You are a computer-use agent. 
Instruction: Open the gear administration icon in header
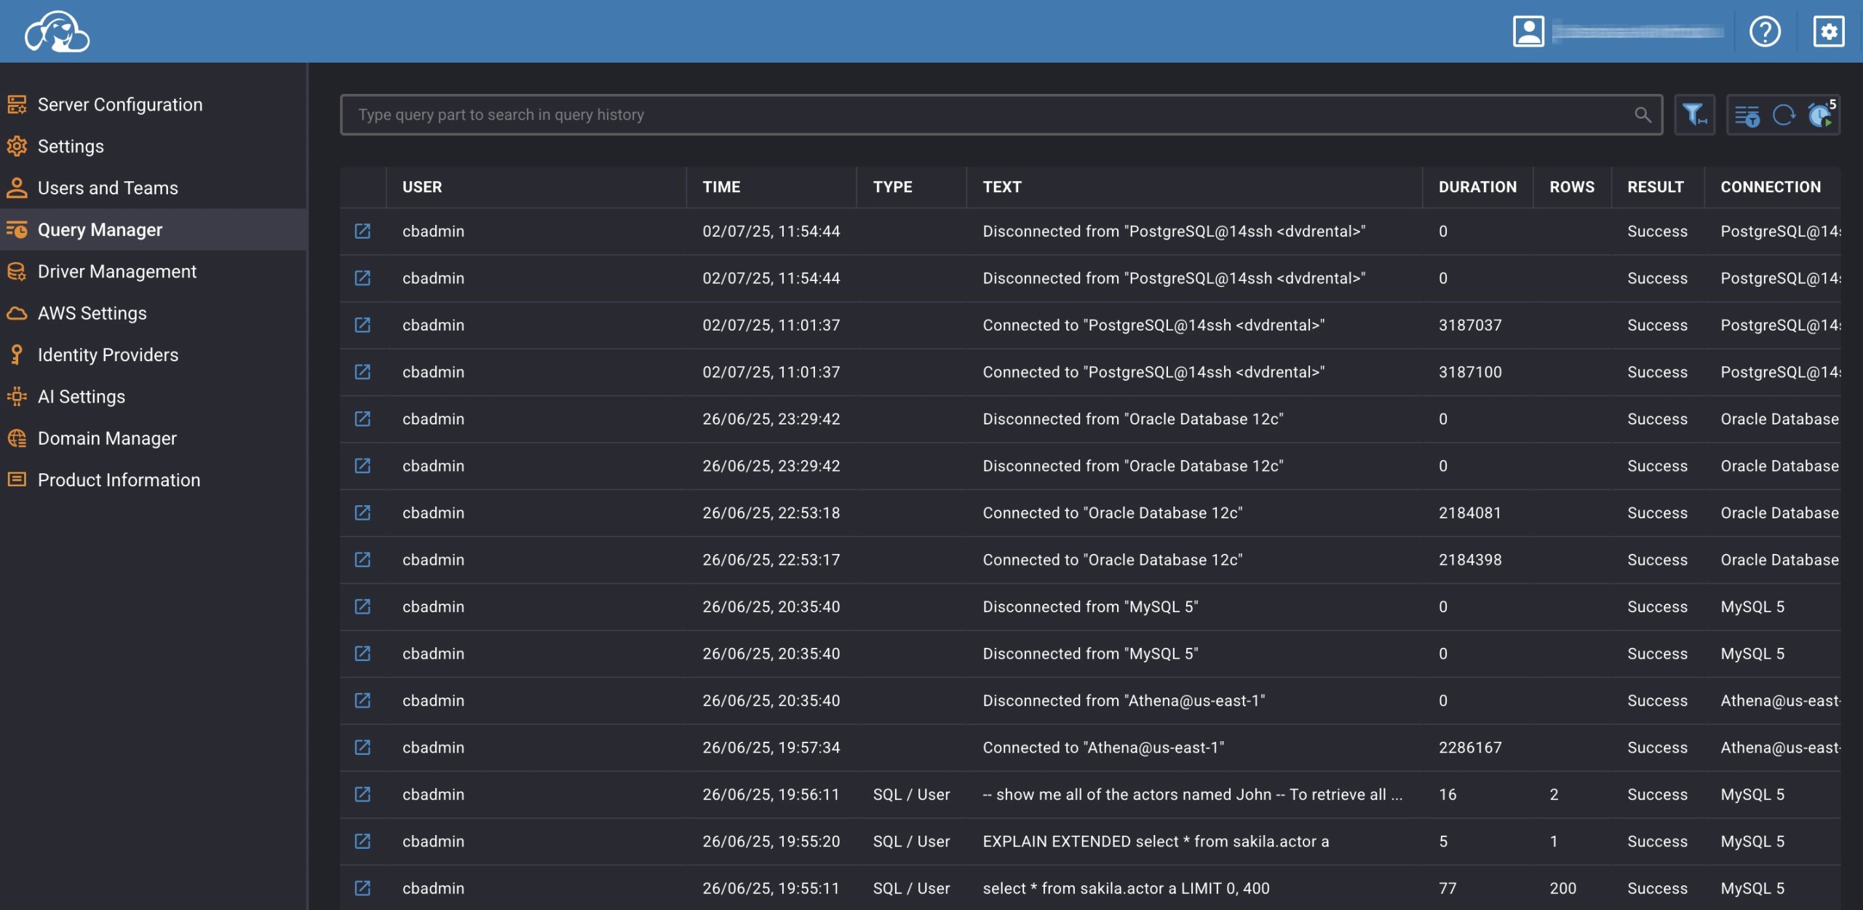[1828, 31]
